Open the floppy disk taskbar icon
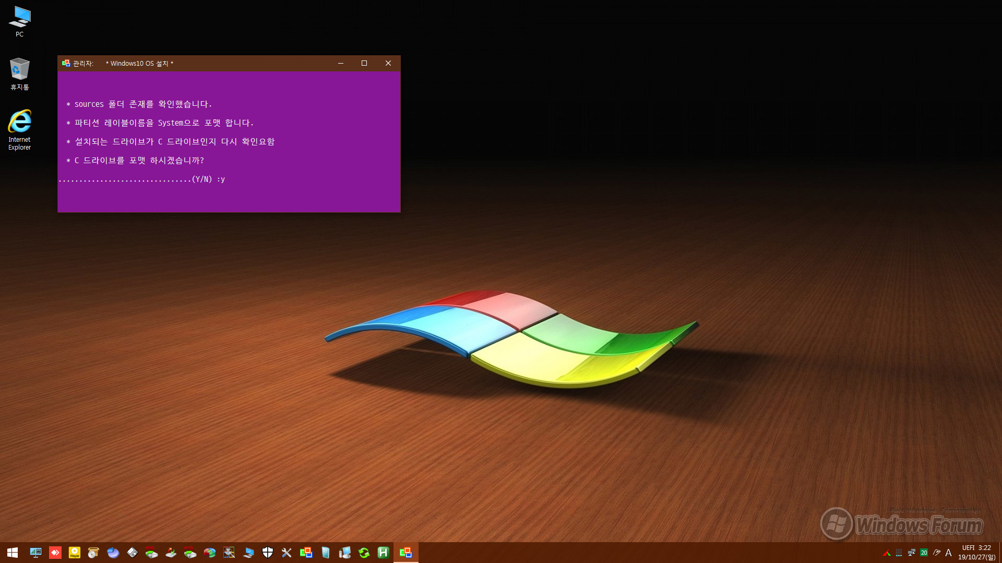The height and width of the screenshot is (563, 1002). coord(132,553)
